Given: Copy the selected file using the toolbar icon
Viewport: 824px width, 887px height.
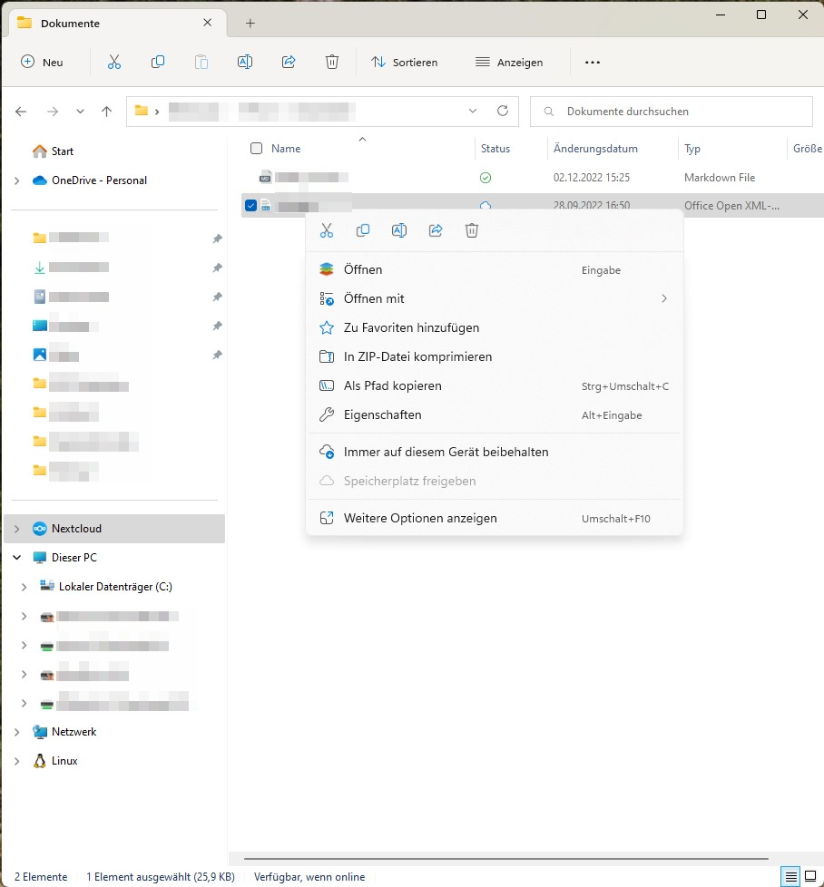Looking at the screenshot, I should [158, 62].
